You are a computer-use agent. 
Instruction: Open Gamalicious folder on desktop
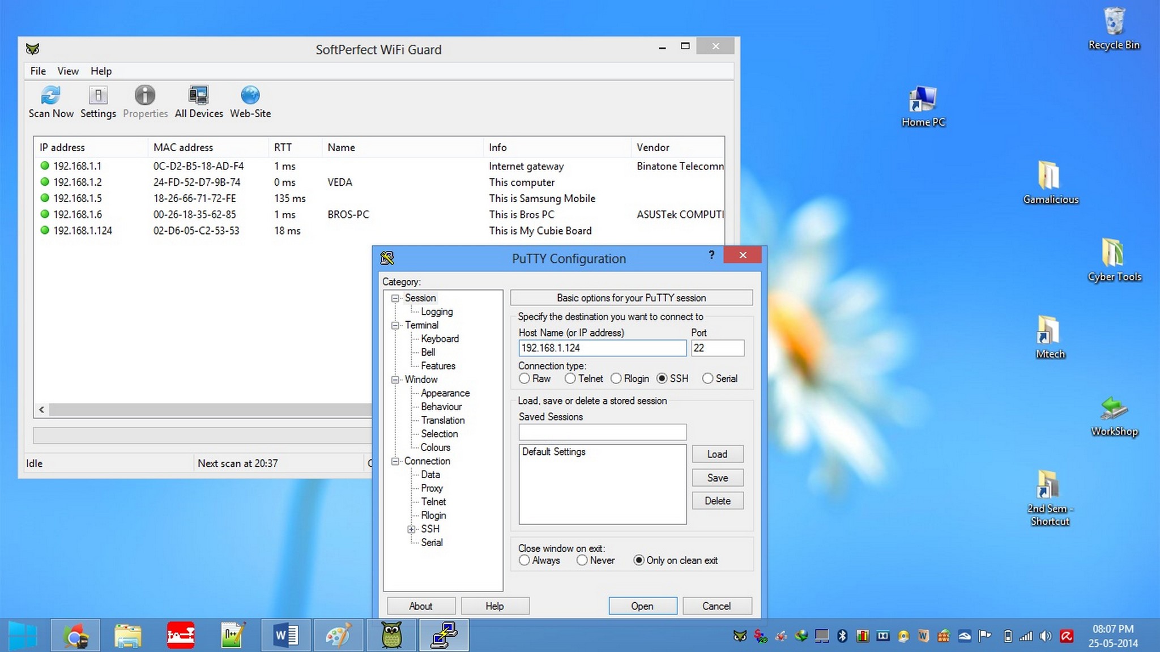(1051, 182)
